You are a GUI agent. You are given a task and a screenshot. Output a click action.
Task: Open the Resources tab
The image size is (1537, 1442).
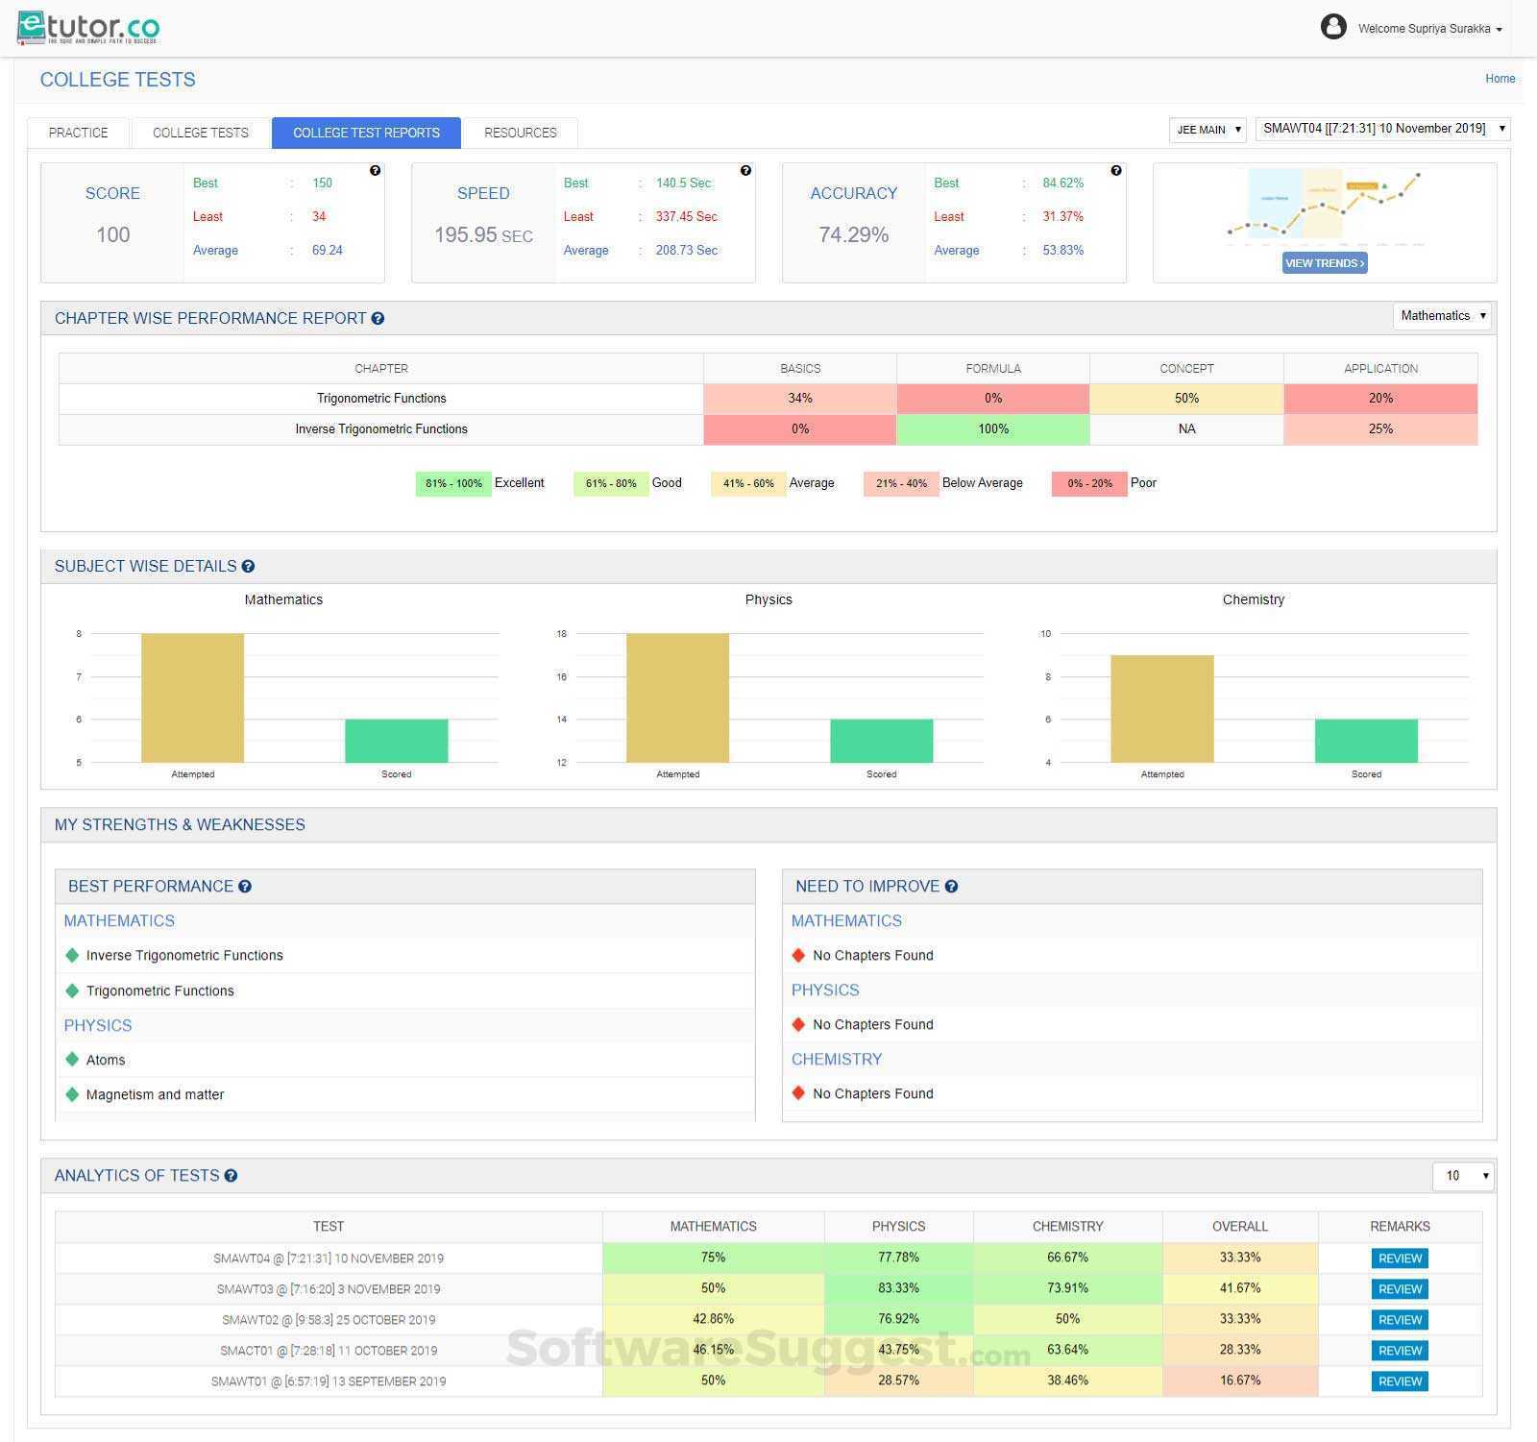coord(520,133)
